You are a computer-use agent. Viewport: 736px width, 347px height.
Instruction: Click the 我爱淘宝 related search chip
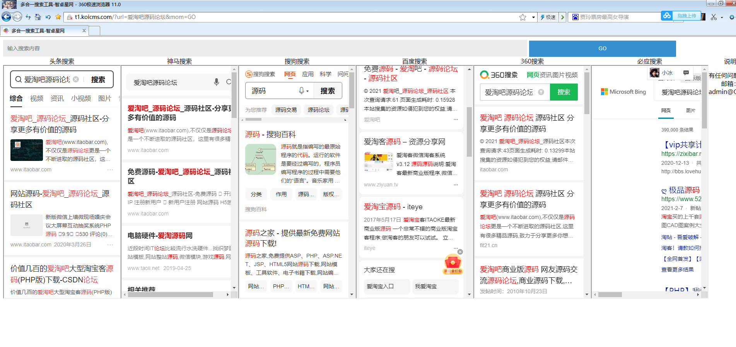(435, 286)
